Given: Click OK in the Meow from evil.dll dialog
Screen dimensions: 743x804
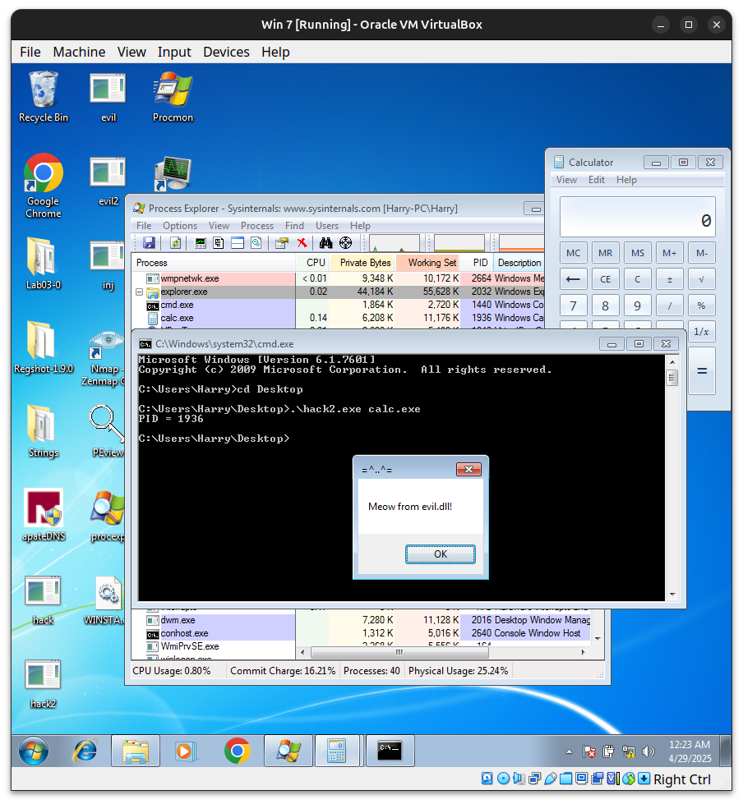Looking at the screenshot, I should pos(441,554).
